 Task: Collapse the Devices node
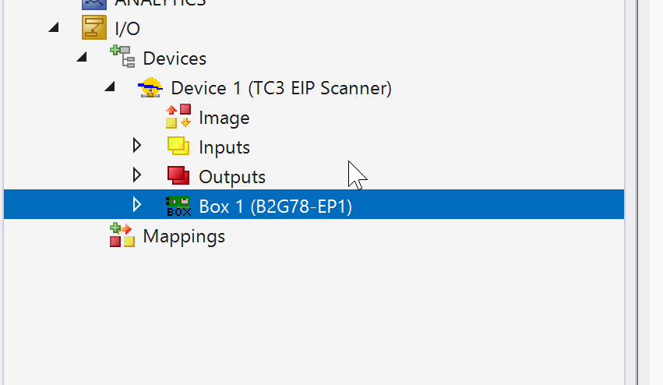81,58
